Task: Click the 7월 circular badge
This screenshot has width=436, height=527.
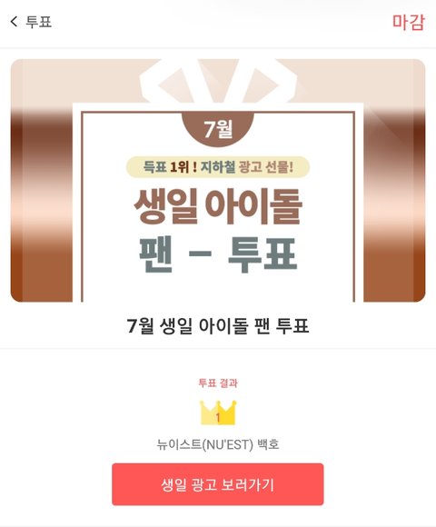Action: pos(218,129)
